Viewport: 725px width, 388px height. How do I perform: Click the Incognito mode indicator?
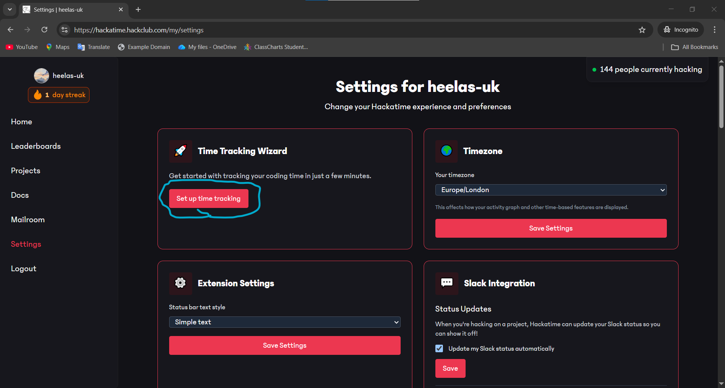[x=680, y=29]
